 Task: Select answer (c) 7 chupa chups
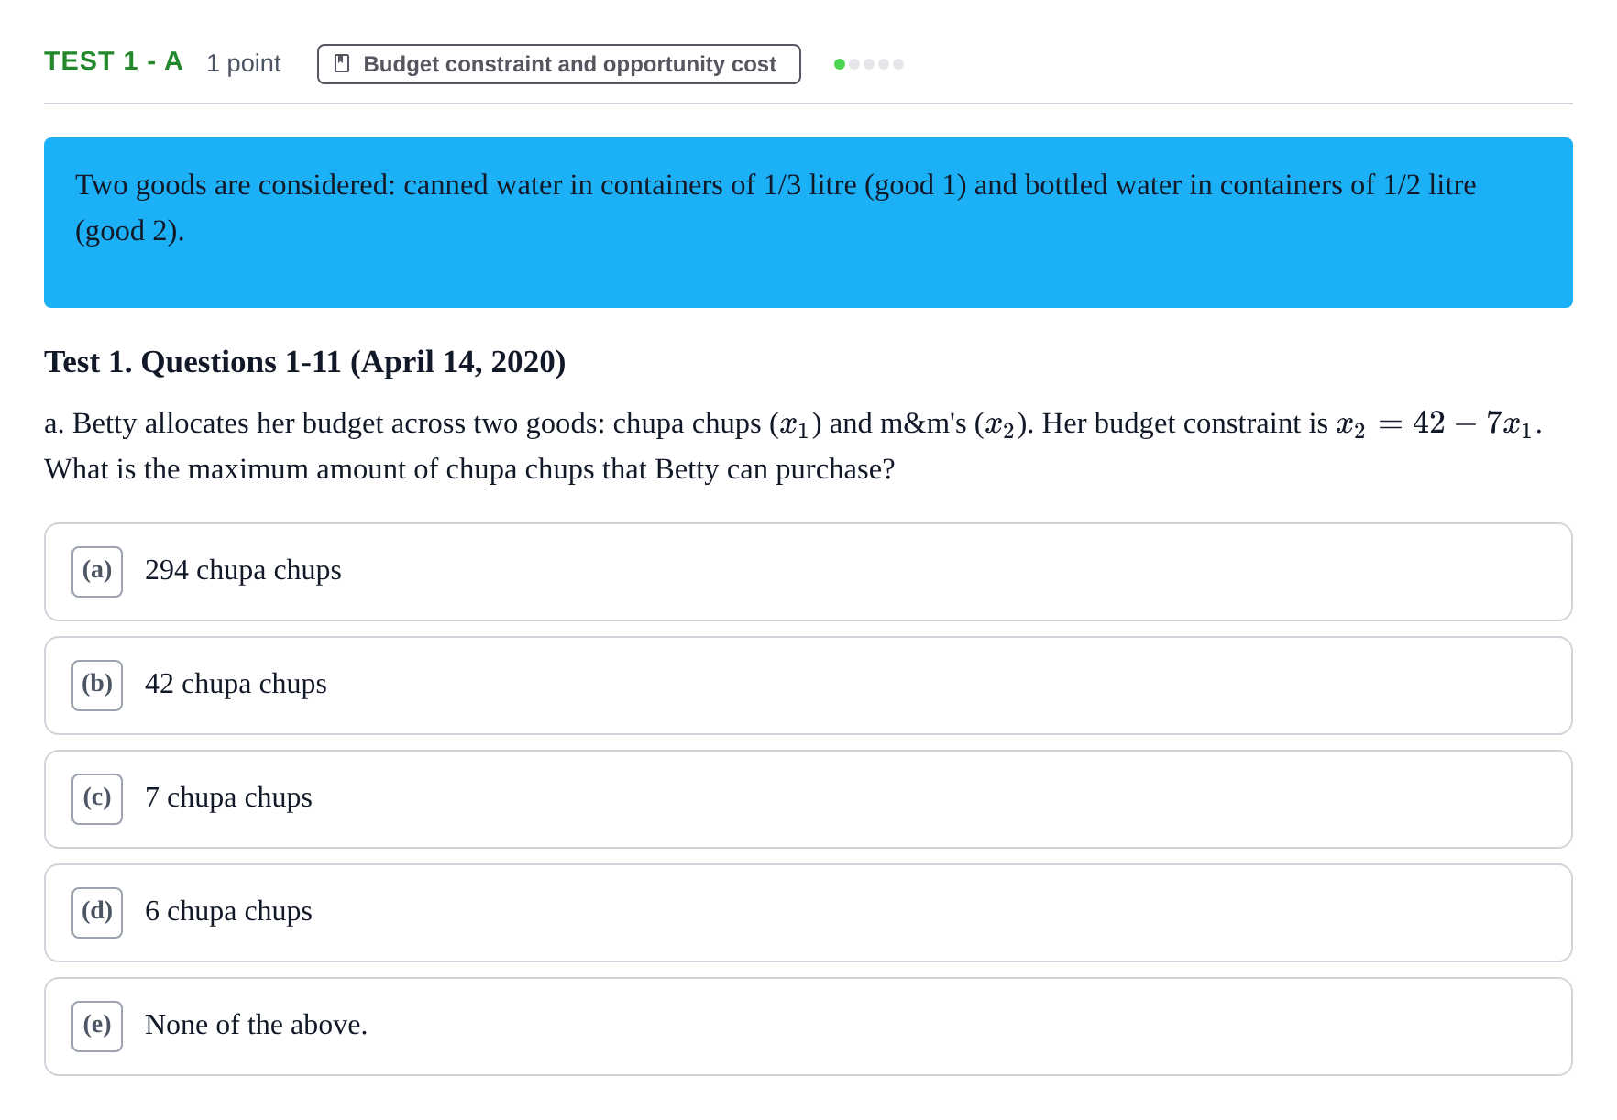[x=808, y=799]
